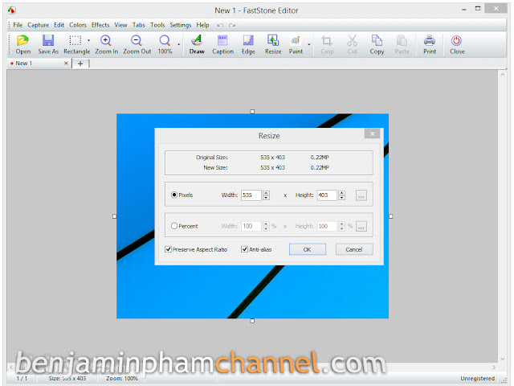Close the New 1 tab with x
The height and width of the screenshot is (386, 514).
click(66, 63)
